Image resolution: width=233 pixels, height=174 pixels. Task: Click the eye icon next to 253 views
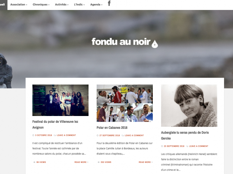pos(99,162)
